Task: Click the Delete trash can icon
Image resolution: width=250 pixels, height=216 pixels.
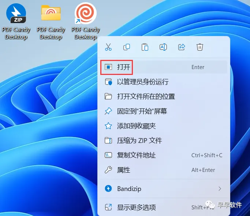Action: [199, 47]
